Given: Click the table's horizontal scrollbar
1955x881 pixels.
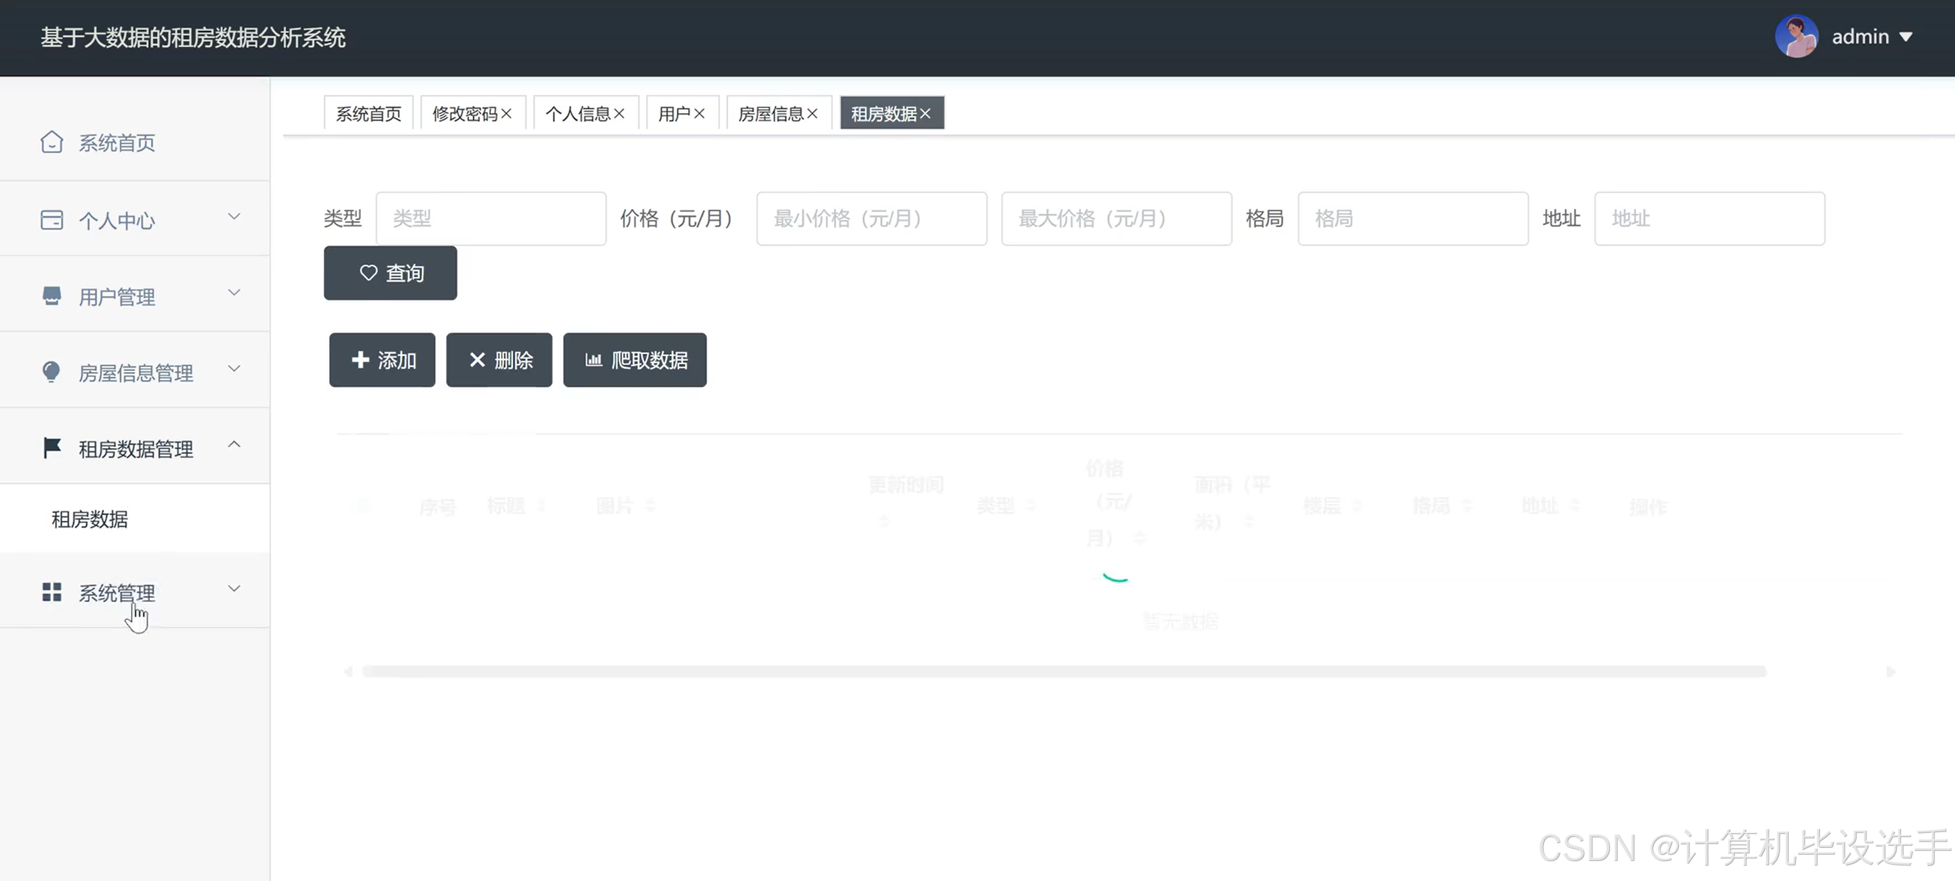Looking at the screenshot, I should pyautogui.click(x=1064, y=671).
